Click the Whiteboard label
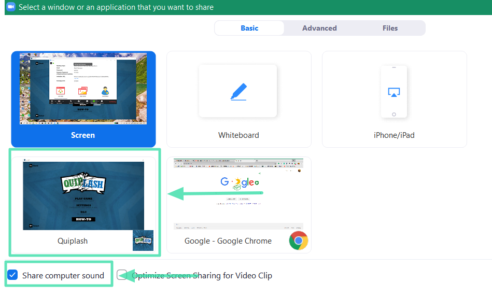This screenshot has height=297, width=492. (x=238, y=135)
